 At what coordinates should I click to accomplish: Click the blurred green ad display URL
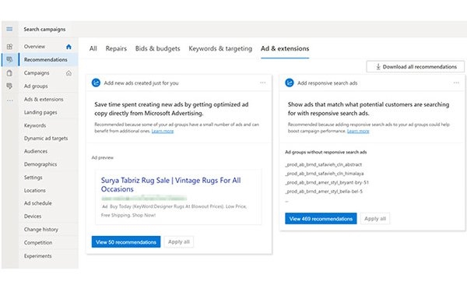coord(144,198)
